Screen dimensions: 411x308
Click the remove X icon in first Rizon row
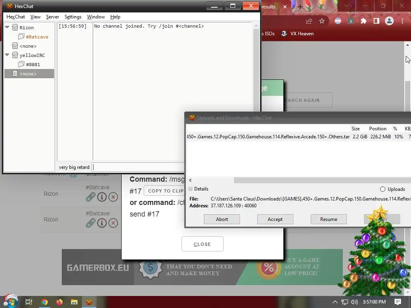pos(113,197)
